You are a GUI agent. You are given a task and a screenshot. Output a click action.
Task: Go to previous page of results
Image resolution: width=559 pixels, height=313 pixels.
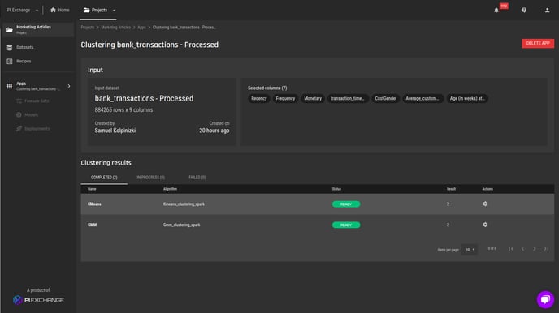(x=523, y=249)
